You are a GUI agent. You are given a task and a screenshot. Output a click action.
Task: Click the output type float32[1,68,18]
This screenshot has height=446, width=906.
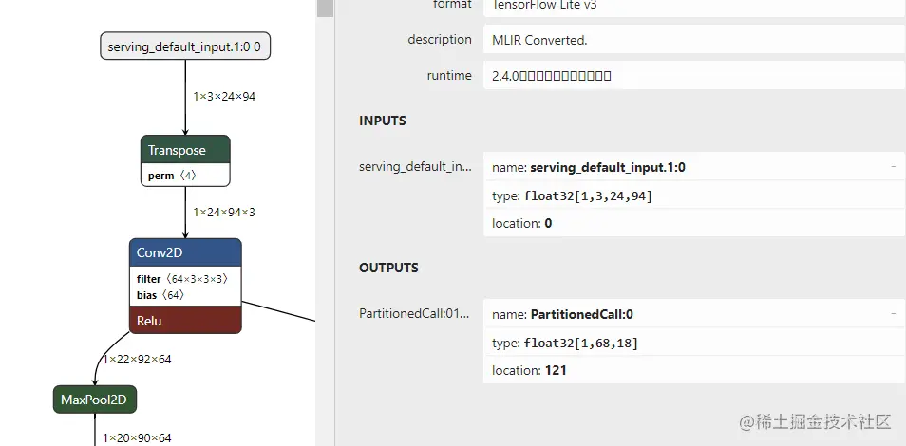pos(694,344)
